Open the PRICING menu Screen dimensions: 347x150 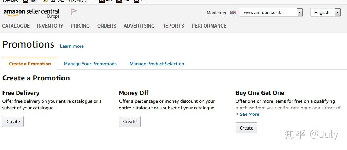pos(80,26)
